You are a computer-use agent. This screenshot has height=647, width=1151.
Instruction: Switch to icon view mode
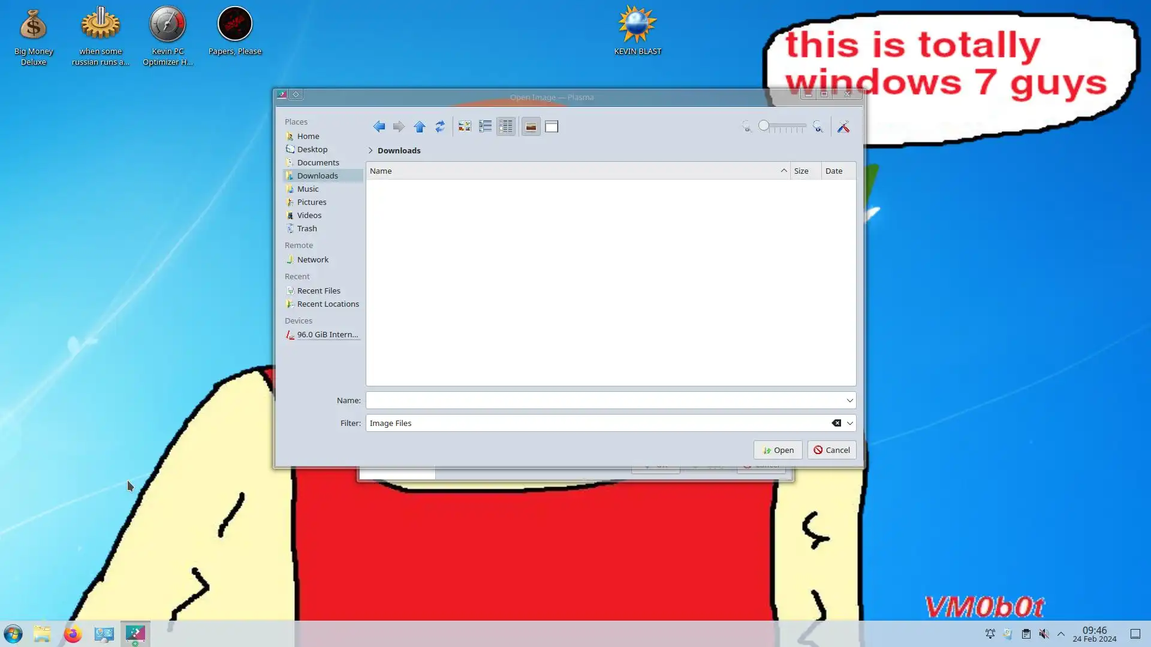click(465, 126)
